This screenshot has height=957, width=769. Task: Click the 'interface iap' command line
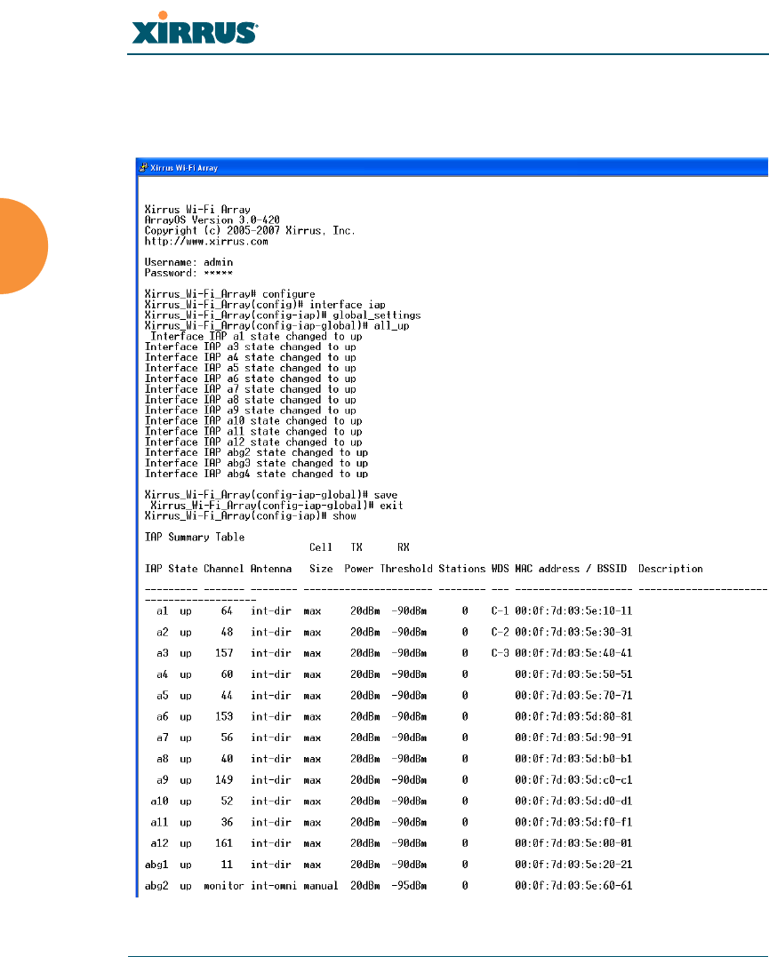pyautogui.click(x=265, y=305)
